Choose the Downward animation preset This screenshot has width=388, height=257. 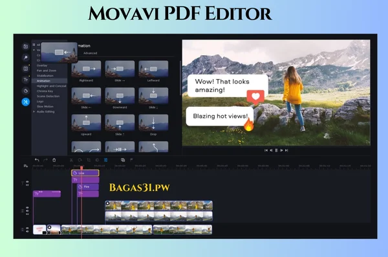coord(120,96)
